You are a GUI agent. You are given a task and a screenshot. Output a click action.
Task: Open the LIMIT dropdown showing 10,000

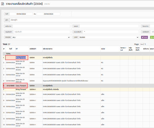pyautogui.click(x=109, y=37)
